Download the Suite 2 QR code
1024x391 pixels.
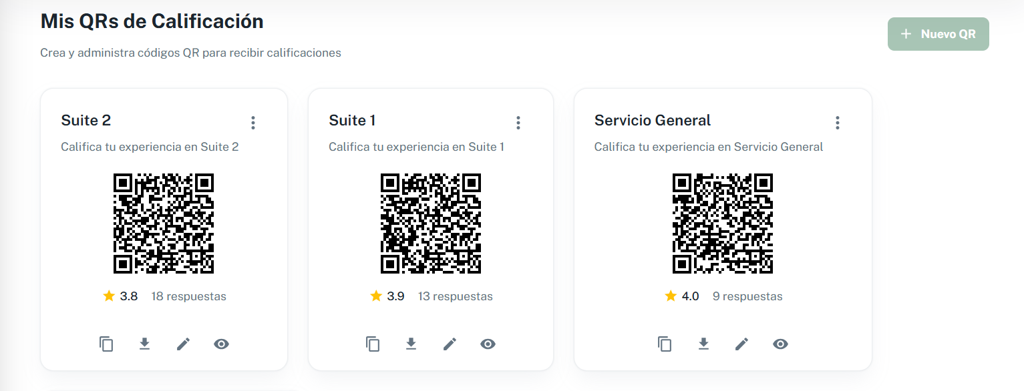144,344
